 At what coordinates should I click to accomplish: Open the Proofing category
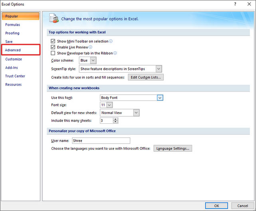point(12,33)
